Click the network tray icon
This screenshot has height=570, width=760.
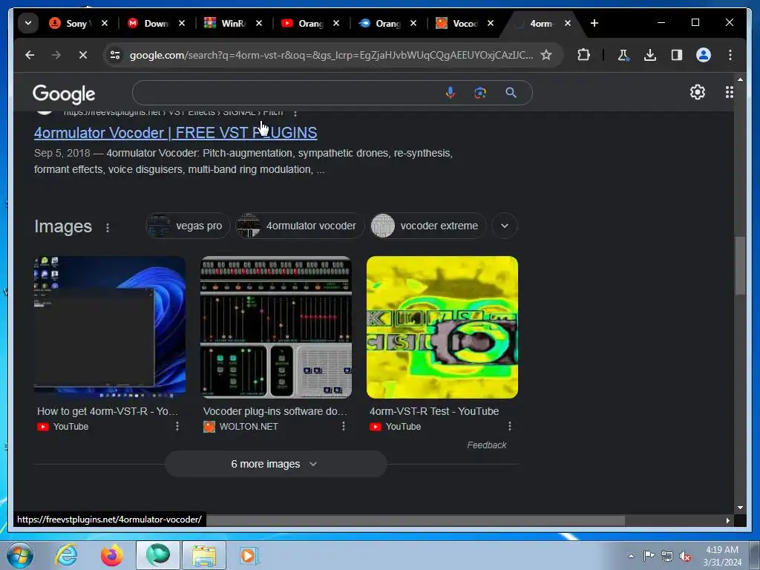click(x=667, y=557)
